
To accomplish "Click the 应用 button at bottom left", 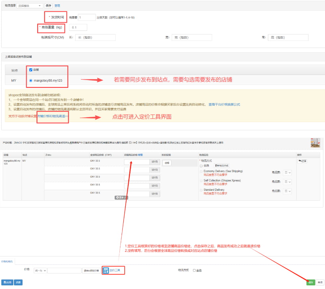I will (7, 282).
